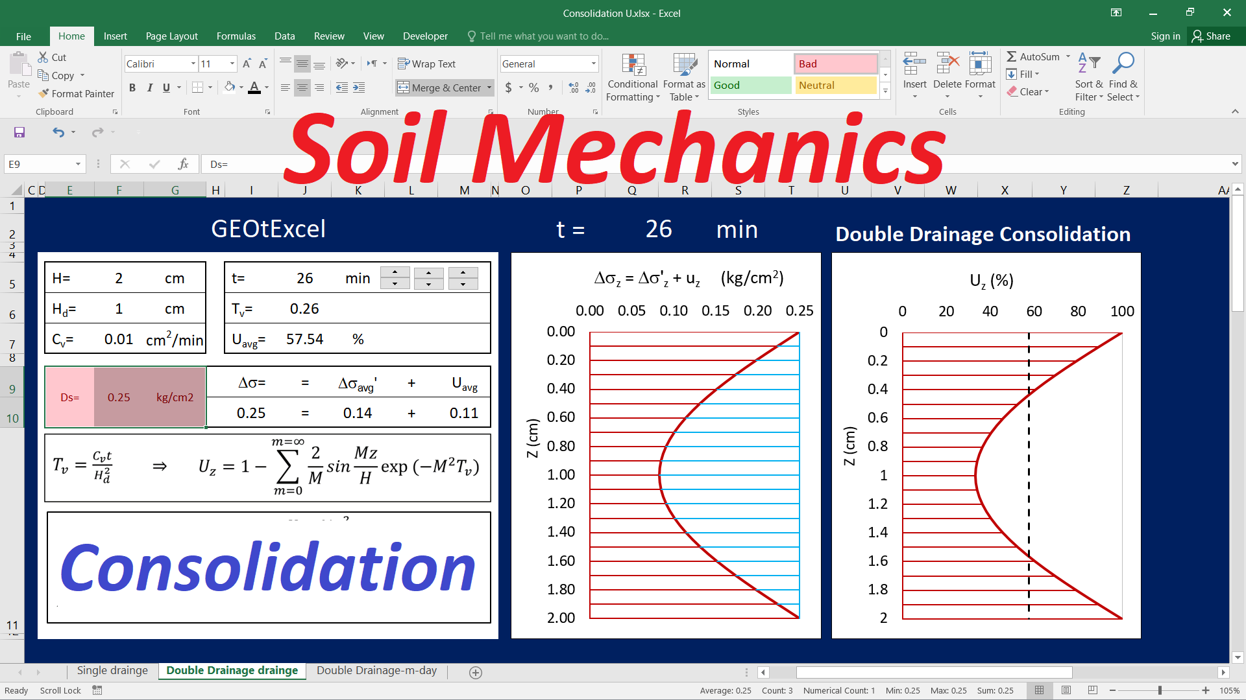Click the Decrease Indent icon
1246x700 pixels.
342,87
